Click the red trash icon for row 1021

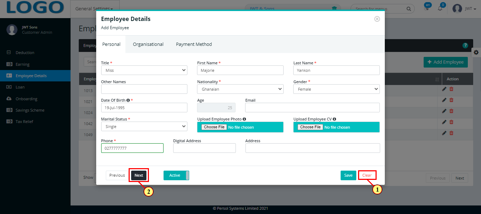click(x=451, y=100)
